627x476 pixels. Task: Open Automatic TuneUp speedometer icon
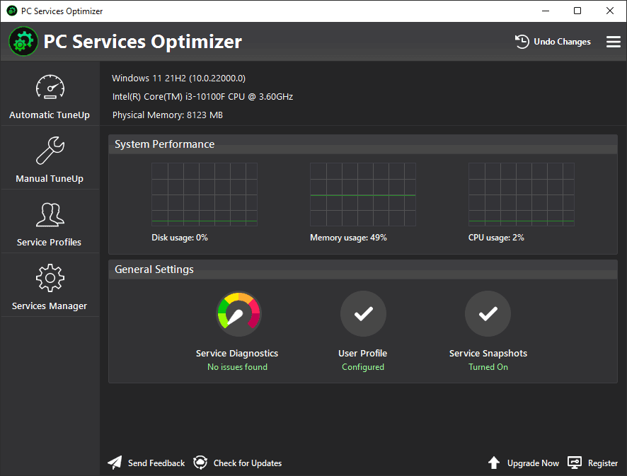pos(50,87)
